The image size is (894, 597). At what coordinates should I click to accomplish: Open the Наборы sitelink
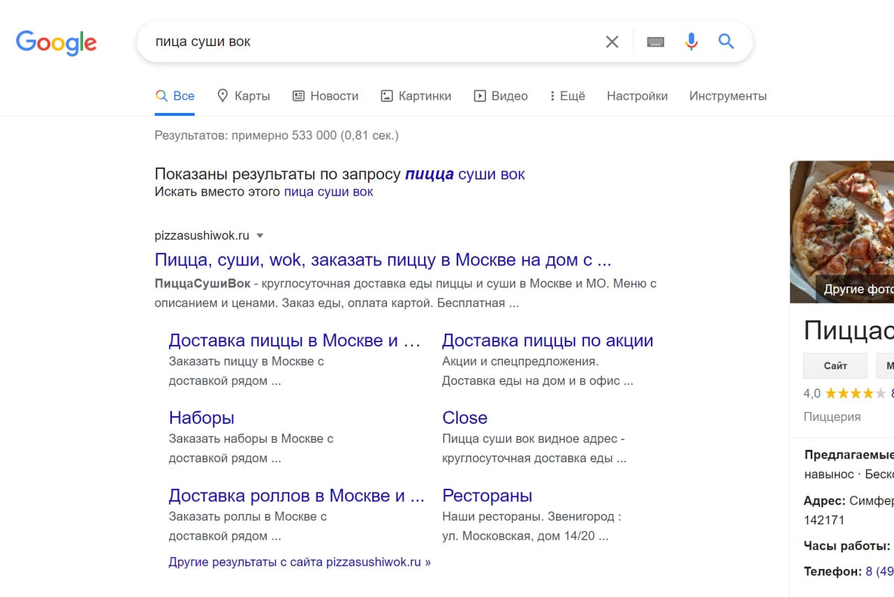click(201, 418)
